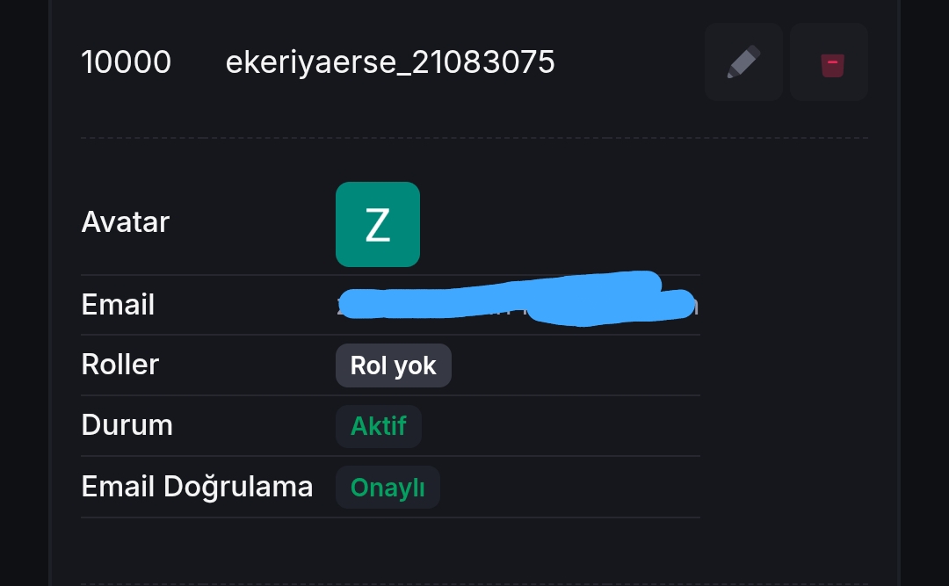
Task: Click the green Z avatar thumbnail
Action: tap(378, 224)
